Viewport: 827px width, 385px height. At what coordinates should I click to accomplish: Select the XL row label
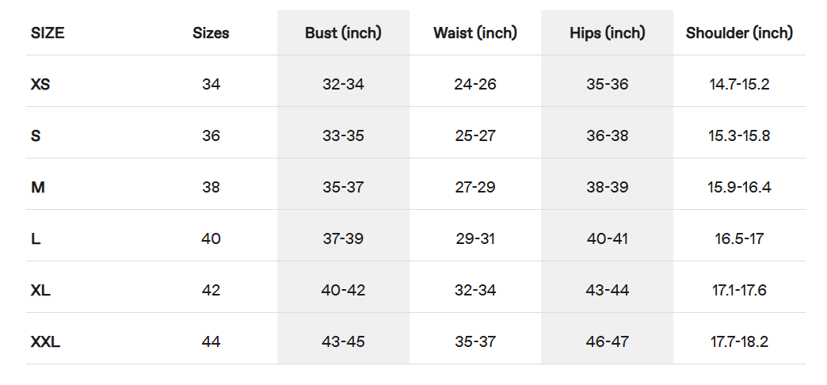coord(40,290)
